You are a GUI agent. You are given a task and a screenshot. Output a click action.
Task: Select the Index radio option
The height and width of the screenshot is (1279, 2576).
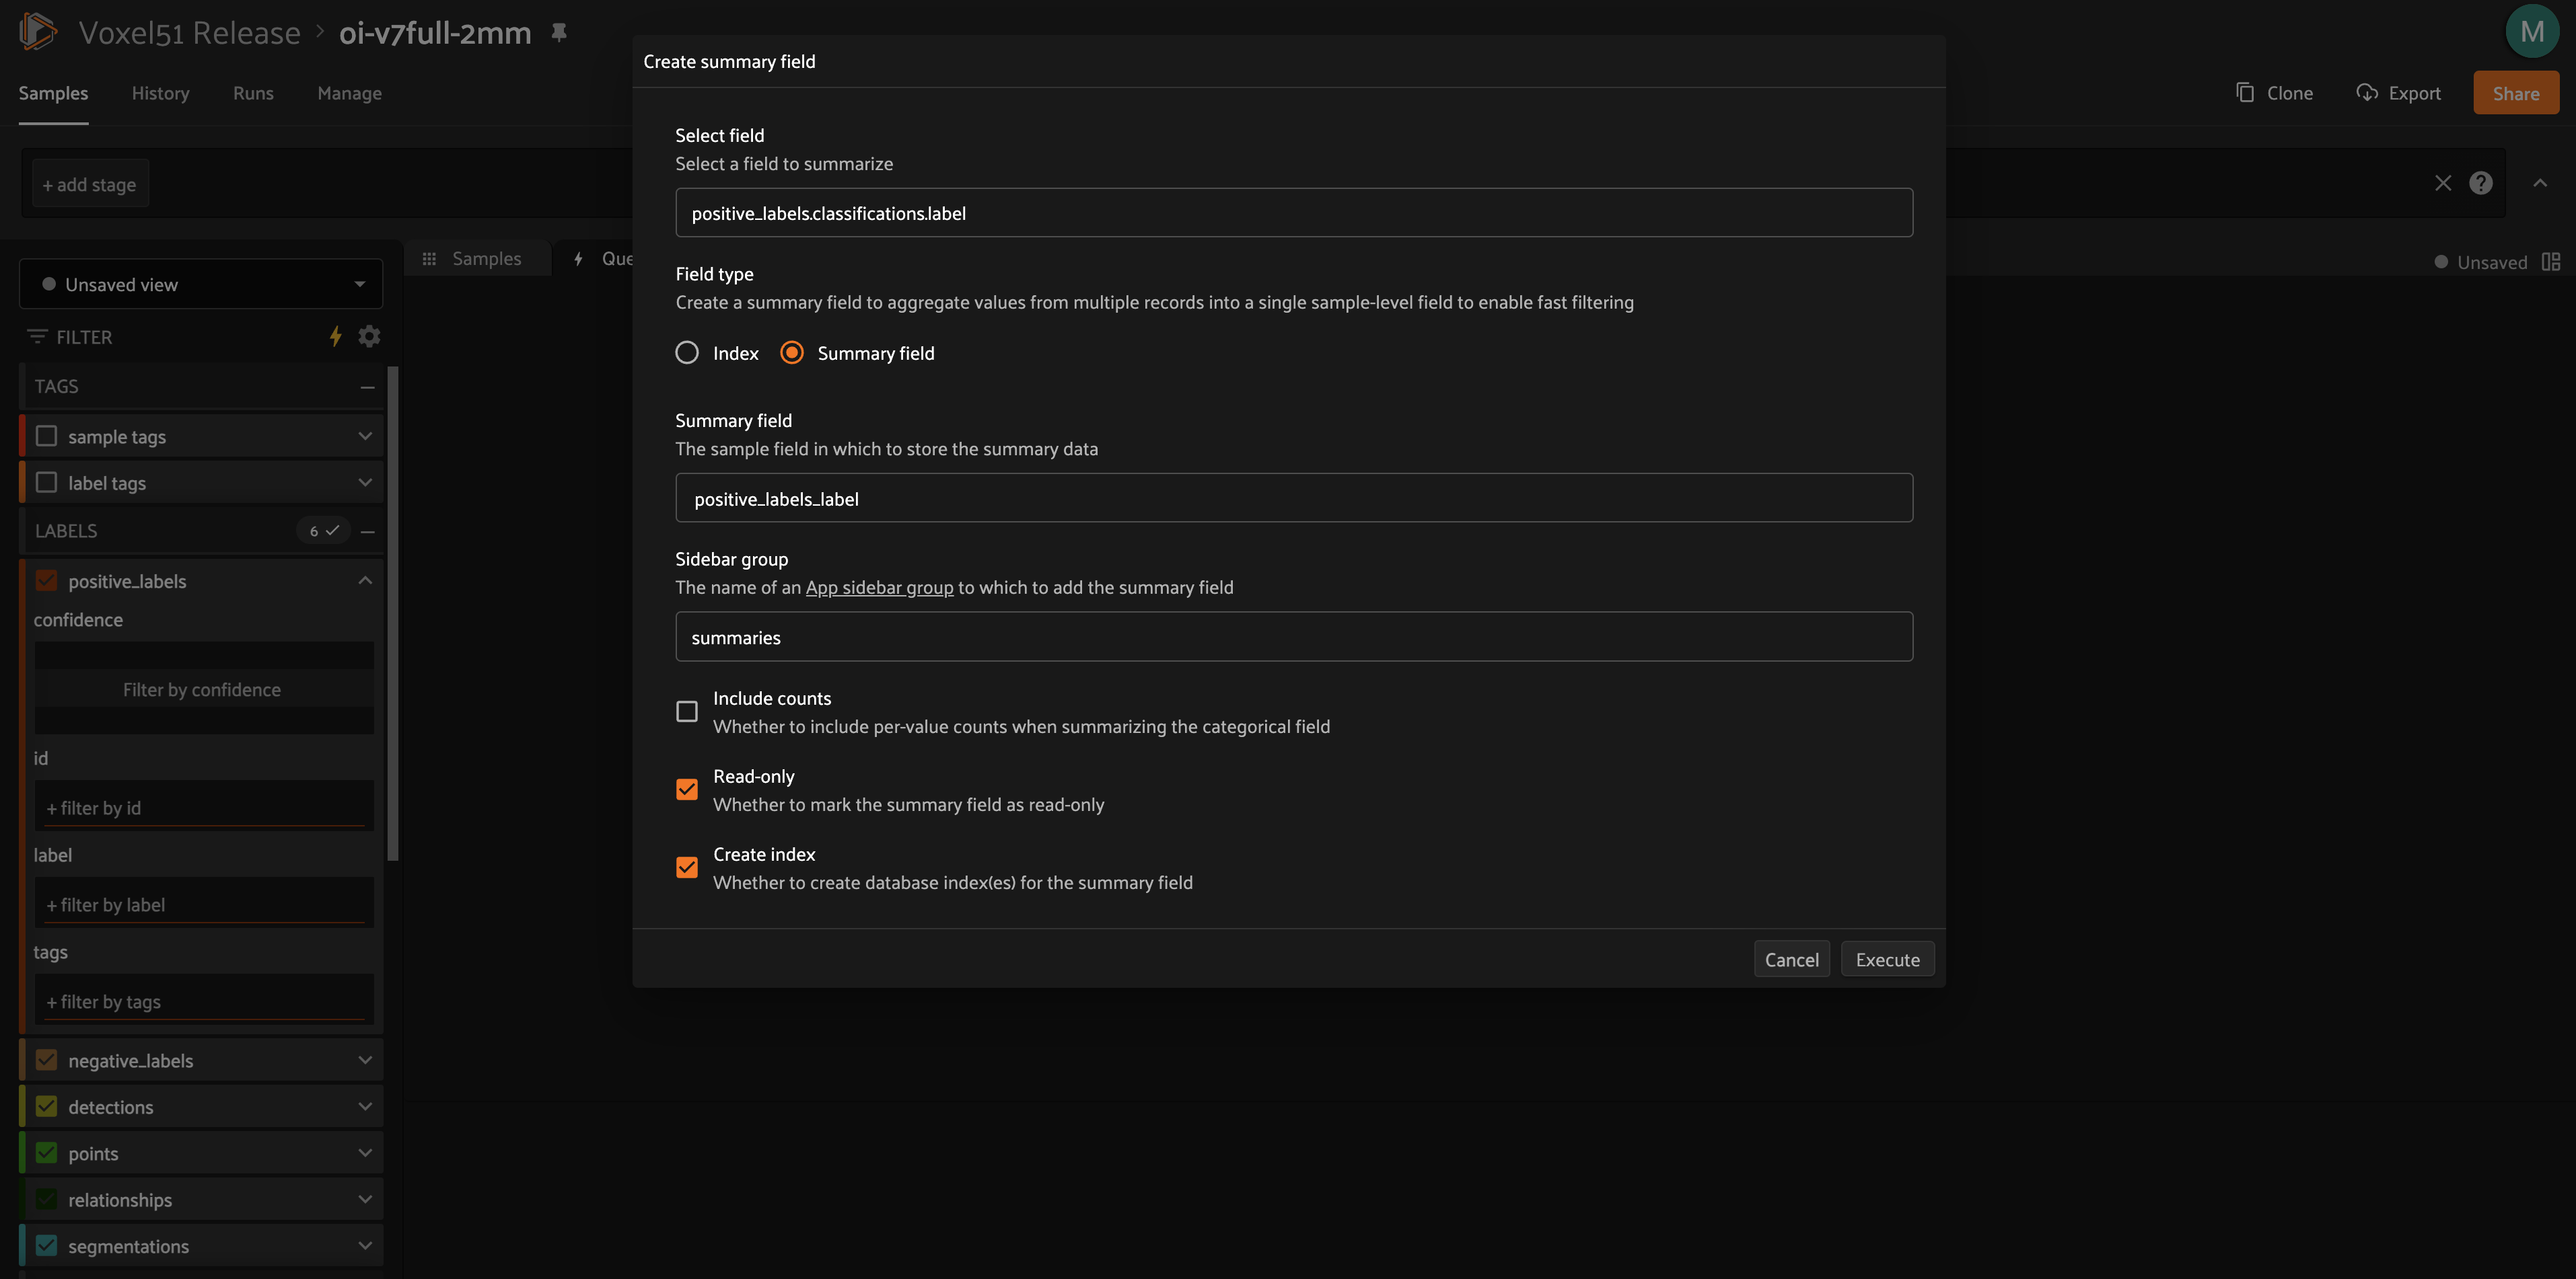point(687,353)
